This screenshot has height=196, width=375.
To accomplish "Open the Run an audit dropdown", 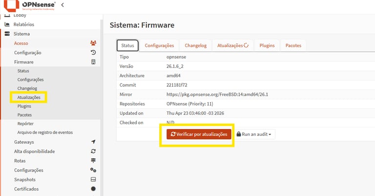I will coord(254,134).
